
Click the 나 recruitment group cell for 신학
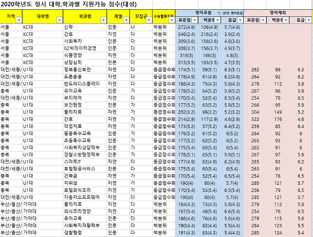(x=141, y=27)
